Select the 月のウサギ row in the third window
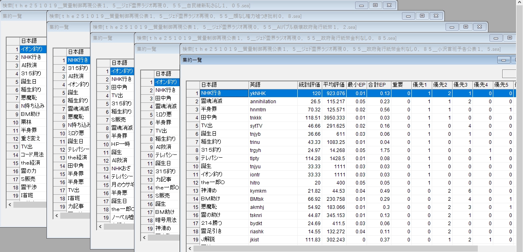The width and height of the screenshot is (523, 252). pyautogui.click(x=122, y=184)
